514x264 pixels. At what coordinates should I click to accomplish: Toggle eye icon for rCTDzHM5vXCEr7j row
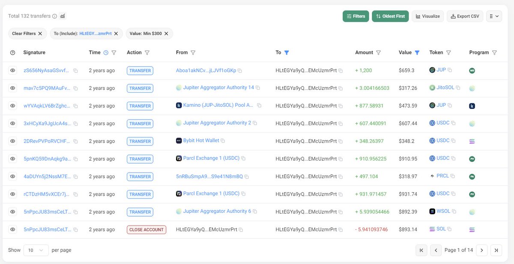(13, 194)
